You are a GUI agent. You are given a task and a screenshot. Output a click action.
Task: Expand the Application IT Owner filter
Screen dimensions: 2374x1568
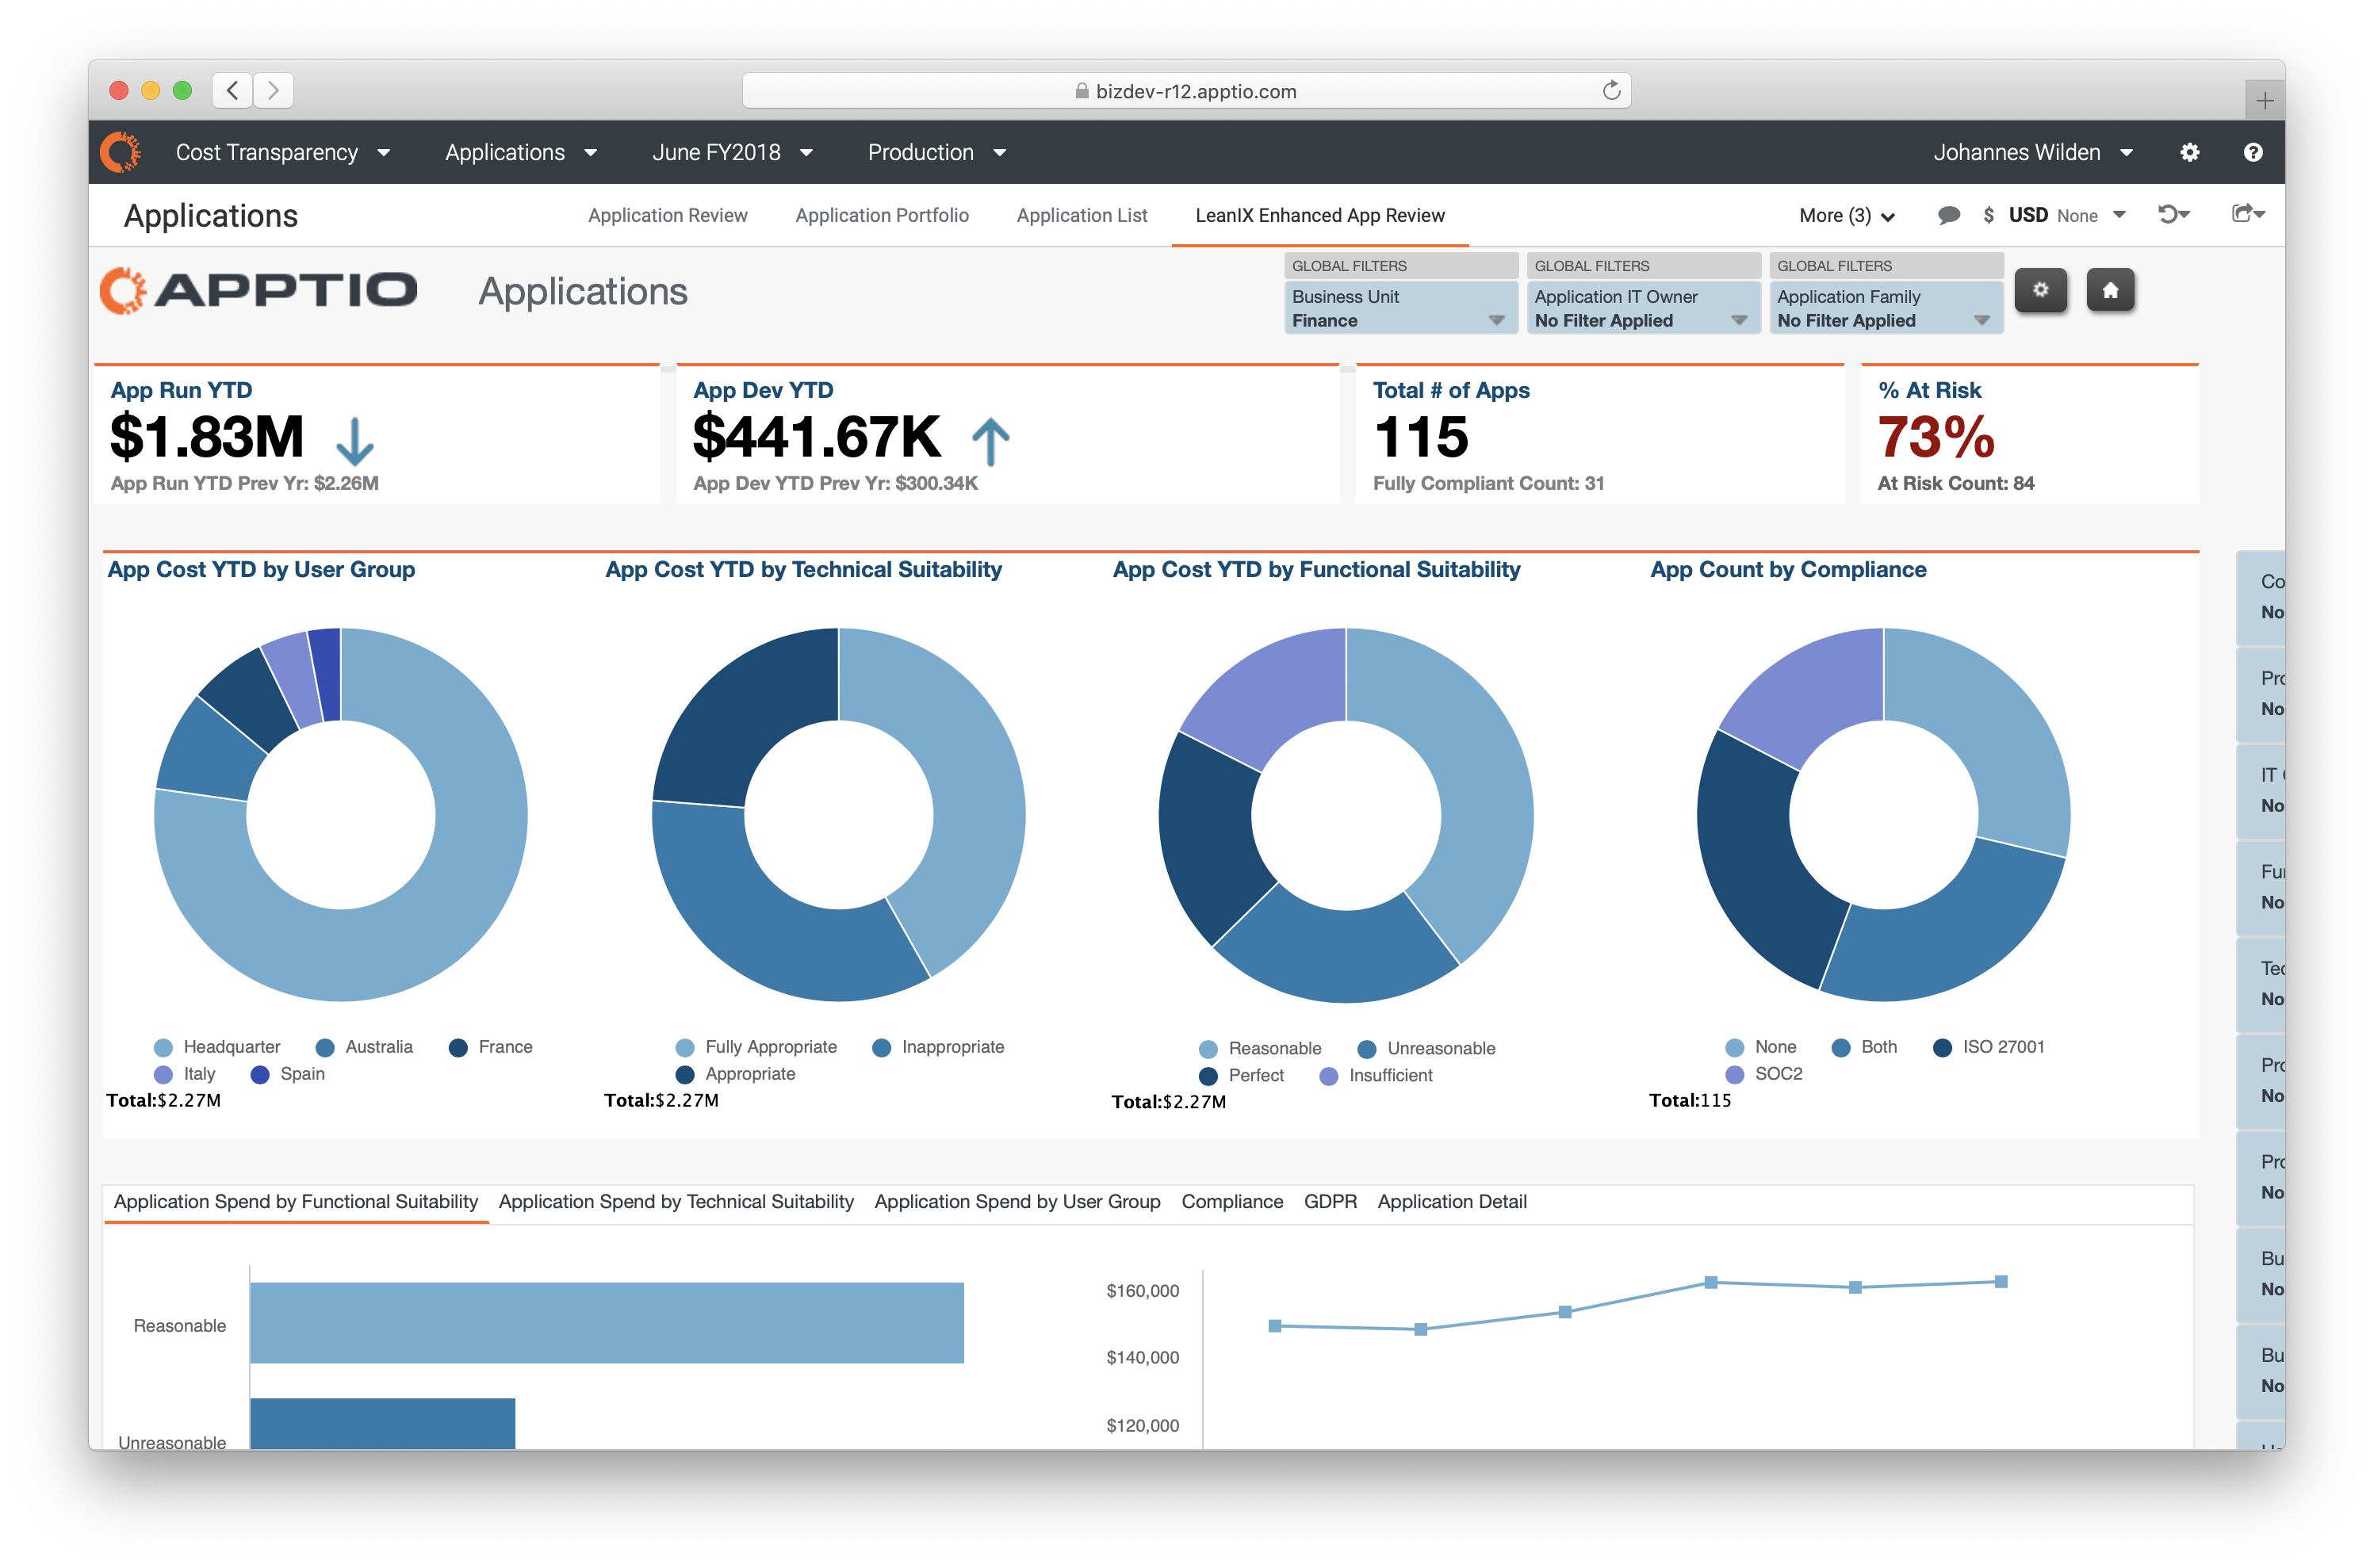1642,309
